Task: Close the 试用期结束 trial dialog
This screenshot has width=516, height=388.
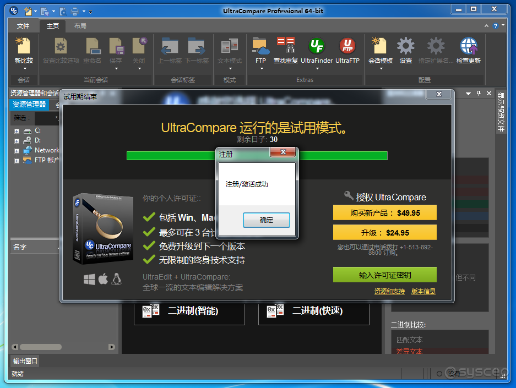Action: pyautogui.click(x=439, y=94)
